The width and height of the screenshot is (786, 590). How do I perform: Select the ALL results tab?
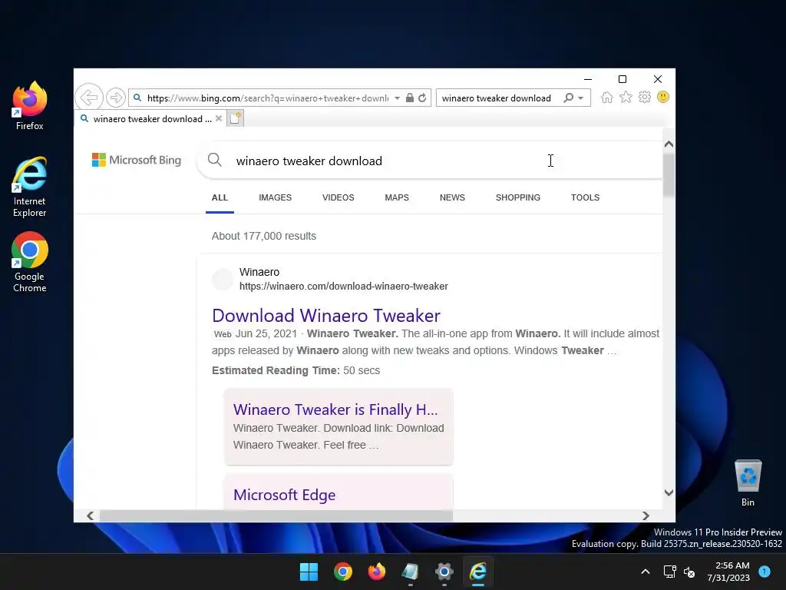pyautogui.click(x=220, y=197)
